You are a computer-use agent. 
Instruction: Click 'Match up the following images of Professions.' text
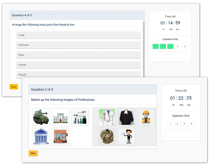pyautogui.click(x=63, y=100)
